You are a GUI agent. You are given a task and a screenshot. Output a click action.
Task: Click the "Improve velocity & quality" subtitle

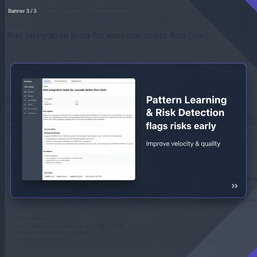pyautogui.click(x=183, y=144)
